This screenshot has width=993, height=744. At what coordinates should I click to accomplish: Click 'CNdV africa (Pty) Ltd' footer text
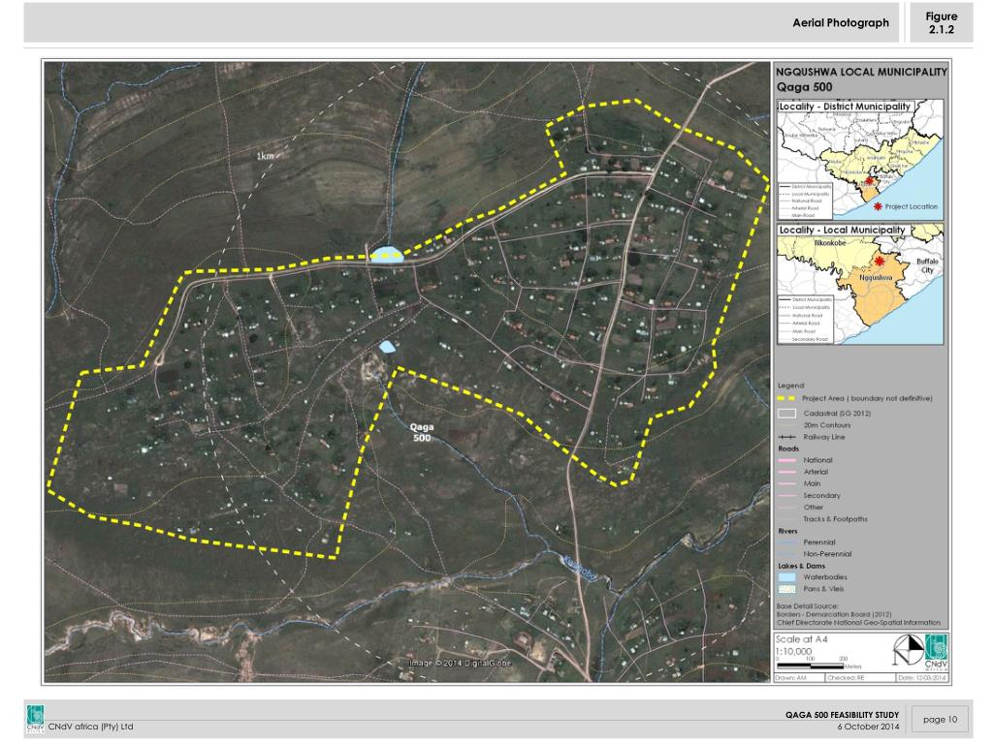click(x=90, y=727)
